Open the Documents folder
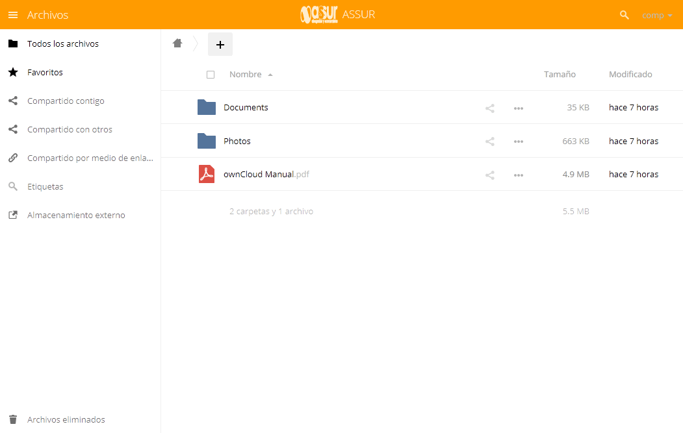Image resolution: width=683 pixels, height=433 pixels. point(246,108)
